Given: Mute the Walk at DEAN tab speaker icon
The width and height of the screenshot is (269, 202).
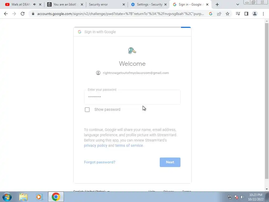Looking at the screenshot, I should 34,4.
